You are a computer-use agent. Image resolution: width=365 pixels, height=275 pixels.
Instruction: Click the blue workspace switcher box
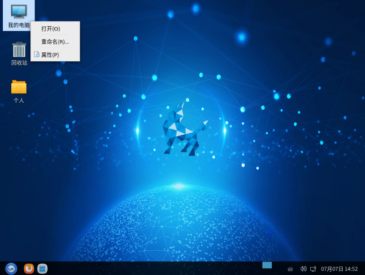(267, 265)
